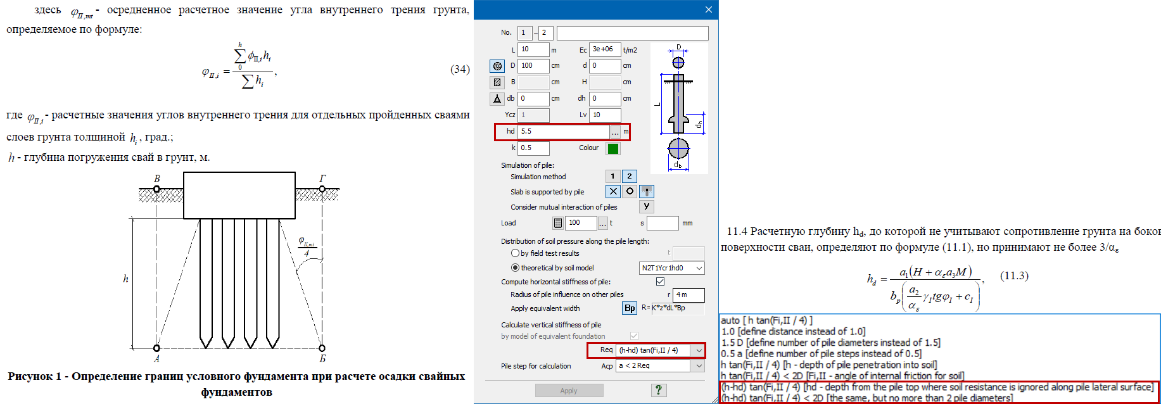The image size is (1161, 404).
Task: Select the rectangular pile cross-section icon
Action: click(x=497, y=82)
